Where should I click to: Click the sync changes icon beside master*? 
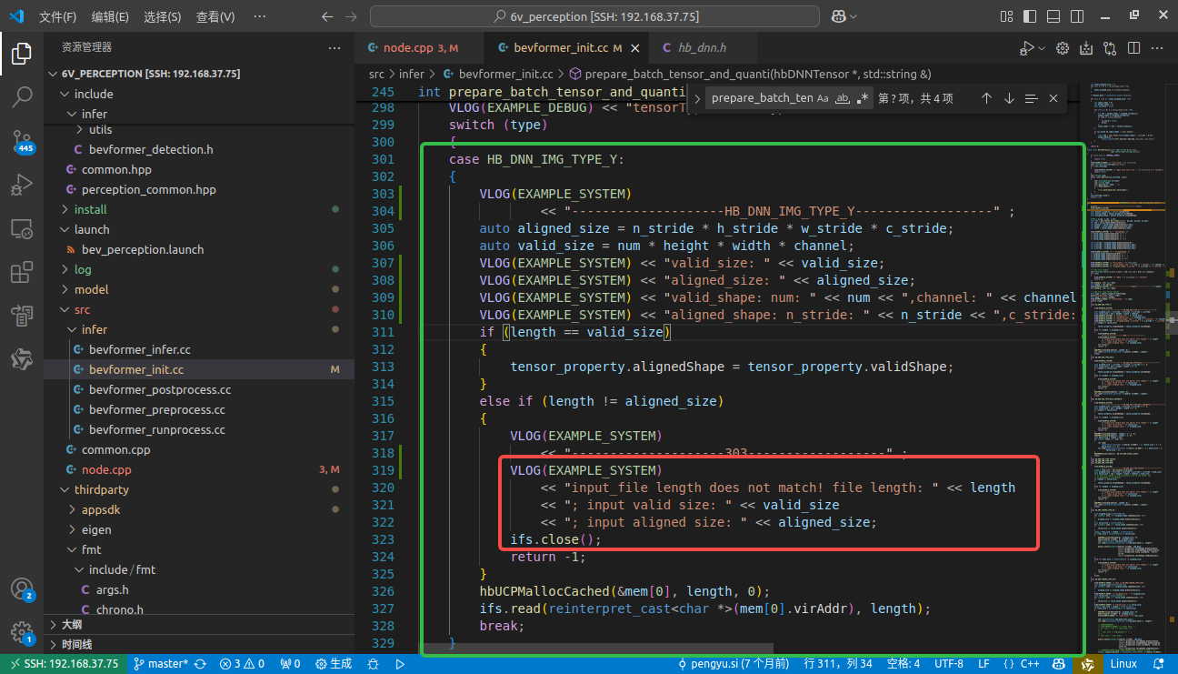pyautogui.click(x=200, y=664)
